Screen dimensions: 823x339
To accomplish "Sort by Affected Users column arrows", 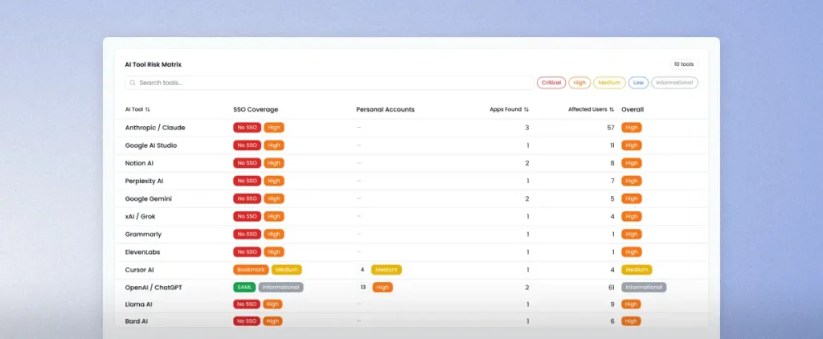I will coord(612,109).
